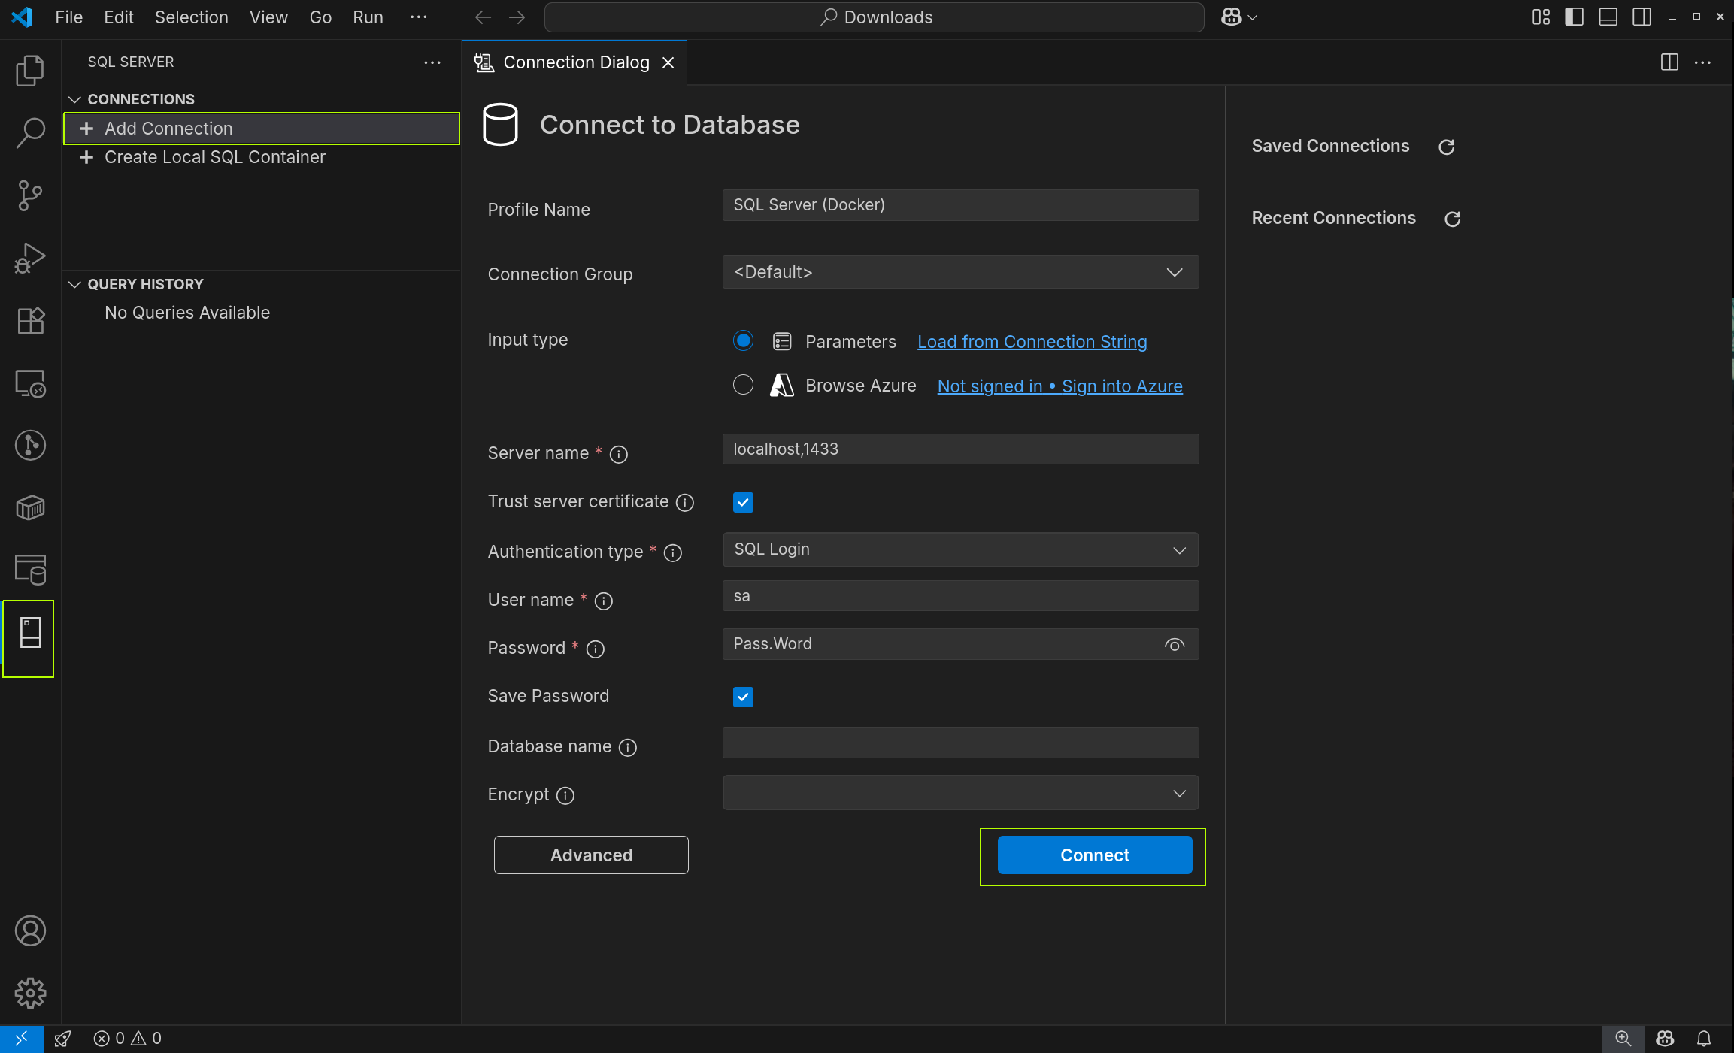Image resolution: width=1734 pixels, height=1053 pixels.
Task: Open the Search view
Action: click(x=29, y=132)
